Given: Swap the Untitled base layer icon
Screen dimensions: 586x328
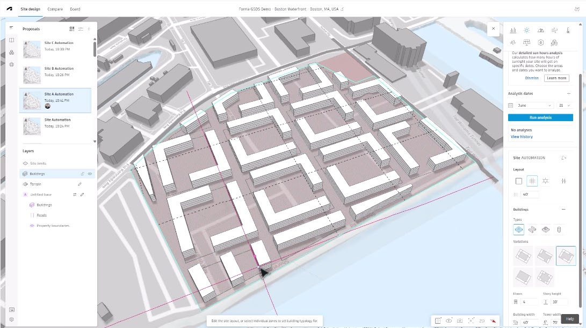Looking at the screenshot, I should 74,195.
